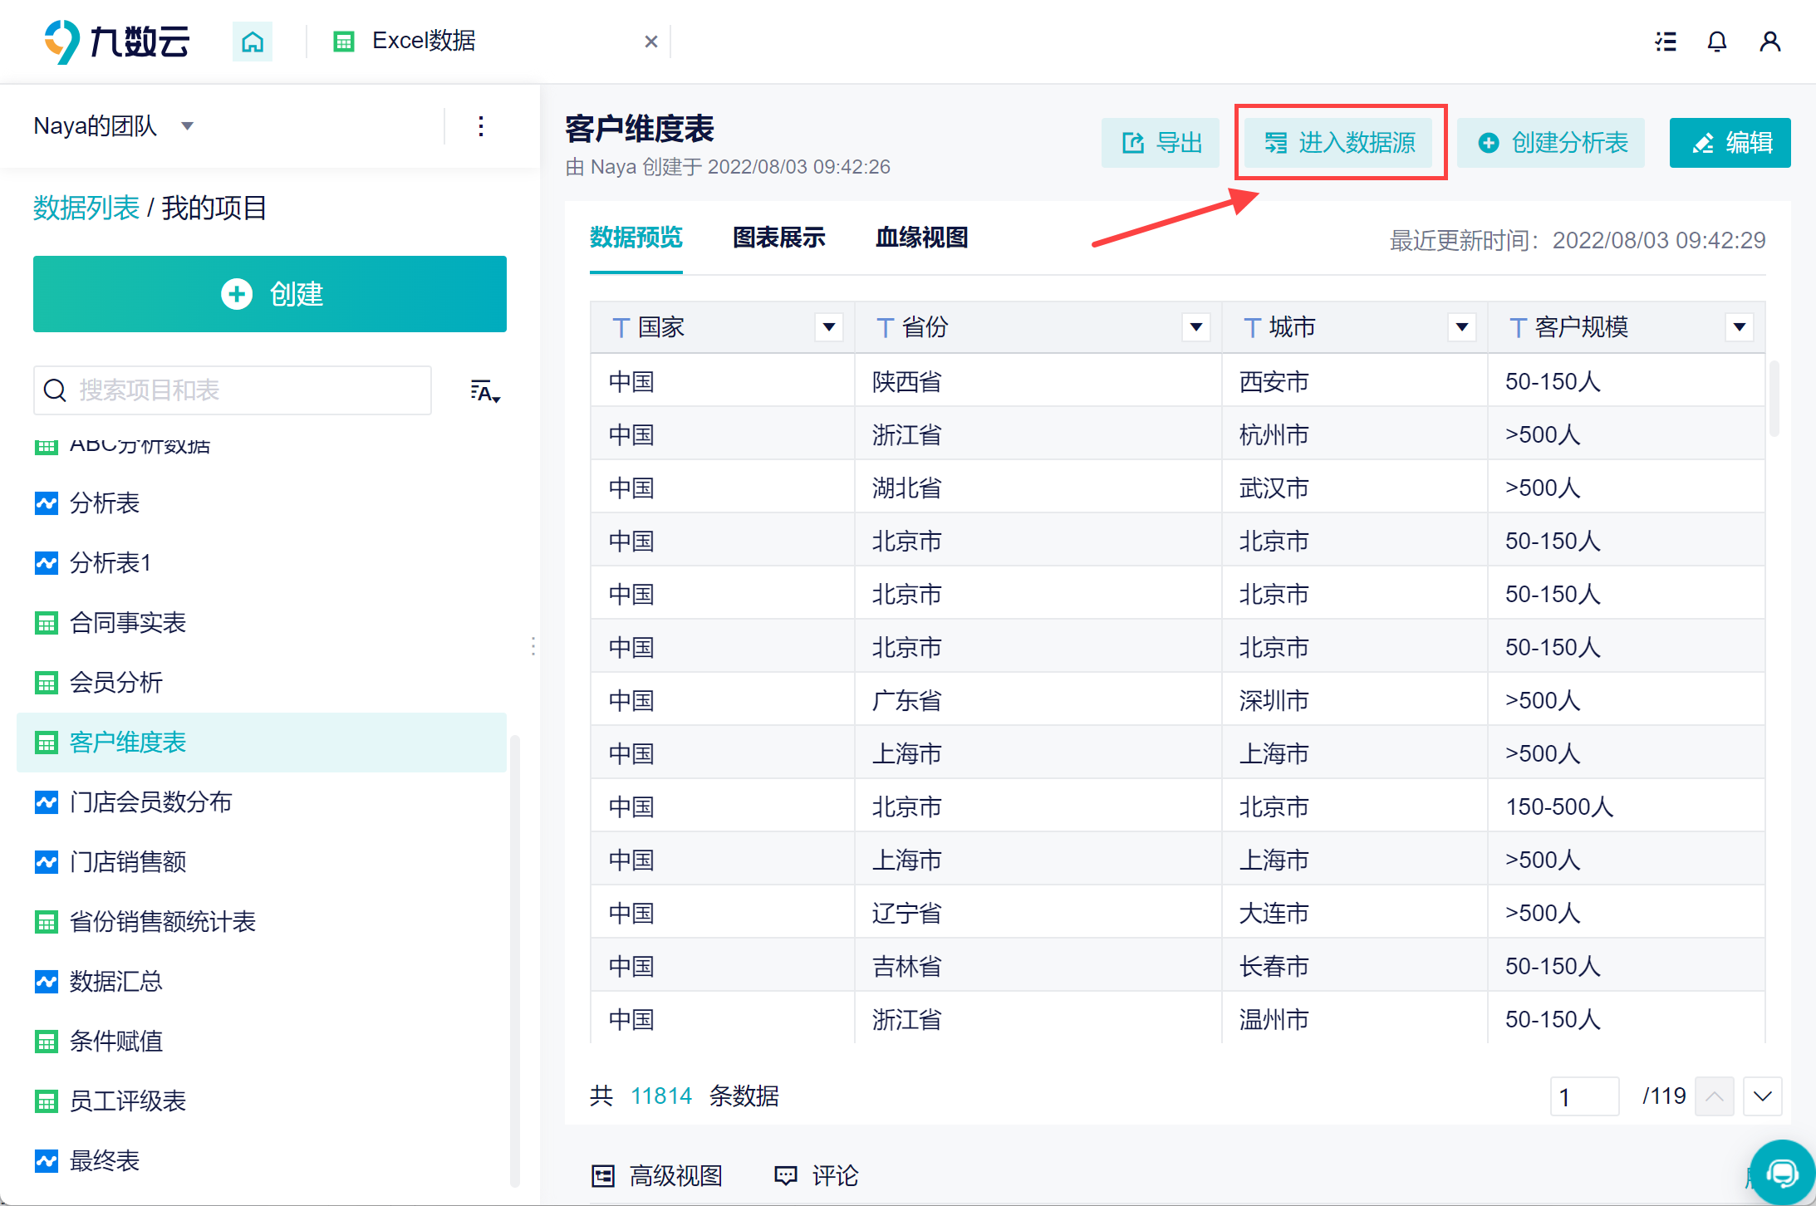Open the team three-dot more menu
Viewport: 1816px width, 1206px height.
tap(481, 126)
